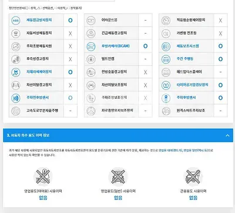Viewport: 235px width, 213px height.
Task: Click the 차체자세제어장치 icon
Action: (16, 72)
